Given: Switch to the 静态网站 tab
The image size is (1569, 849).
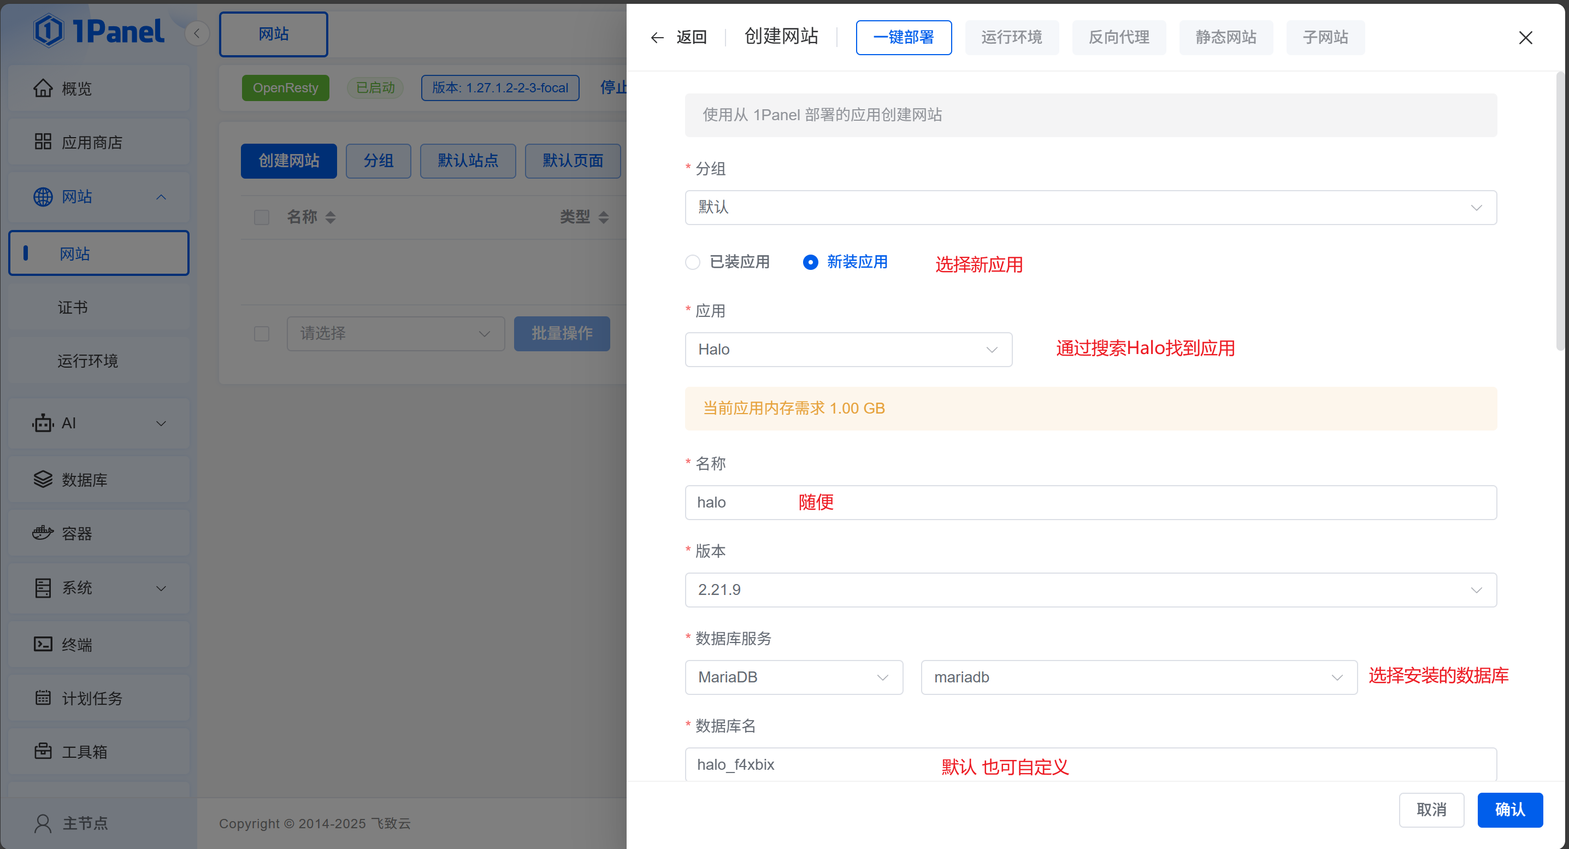Looking at the screenshot, I should [1225, 38].
